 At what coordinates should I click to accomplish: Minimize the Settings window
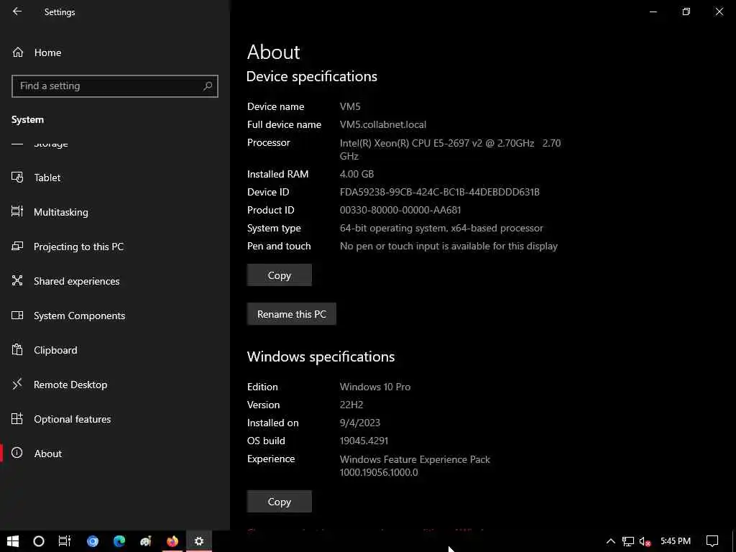[x=653, y=11]
